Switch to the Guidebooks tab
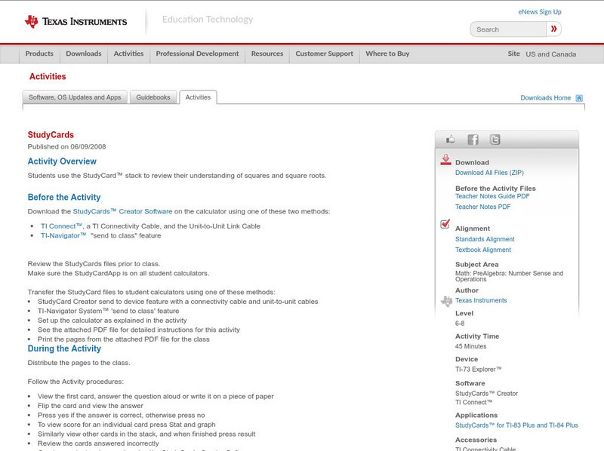 pyautogui.click(x=153, y=97)
